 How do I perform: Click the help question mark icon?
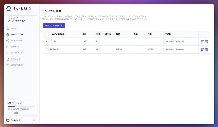(x=8, y=65)
